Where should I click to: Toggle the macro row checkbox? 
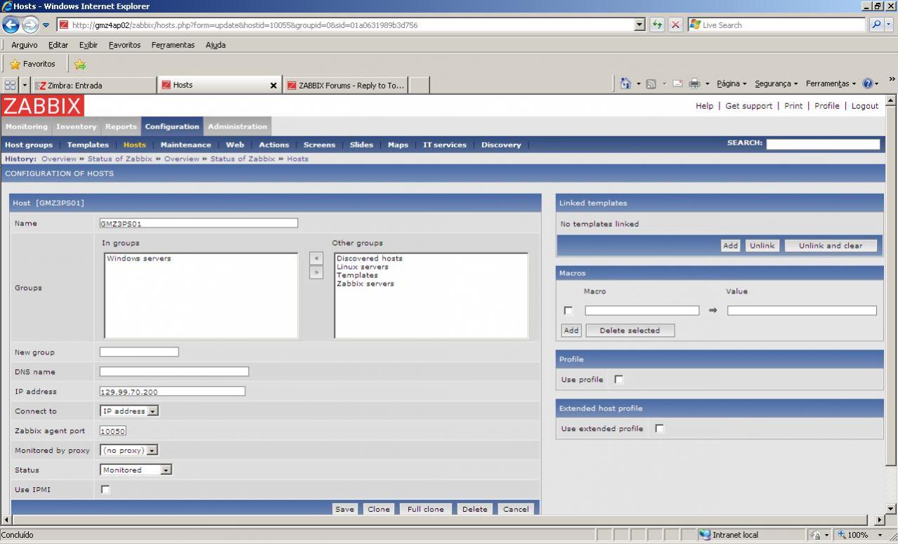tap(568, 311)
